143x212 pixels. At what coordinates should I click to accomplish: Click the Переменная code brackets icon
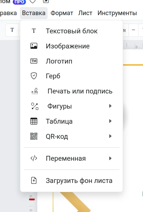pyautogui.click(x=34, y=158)
